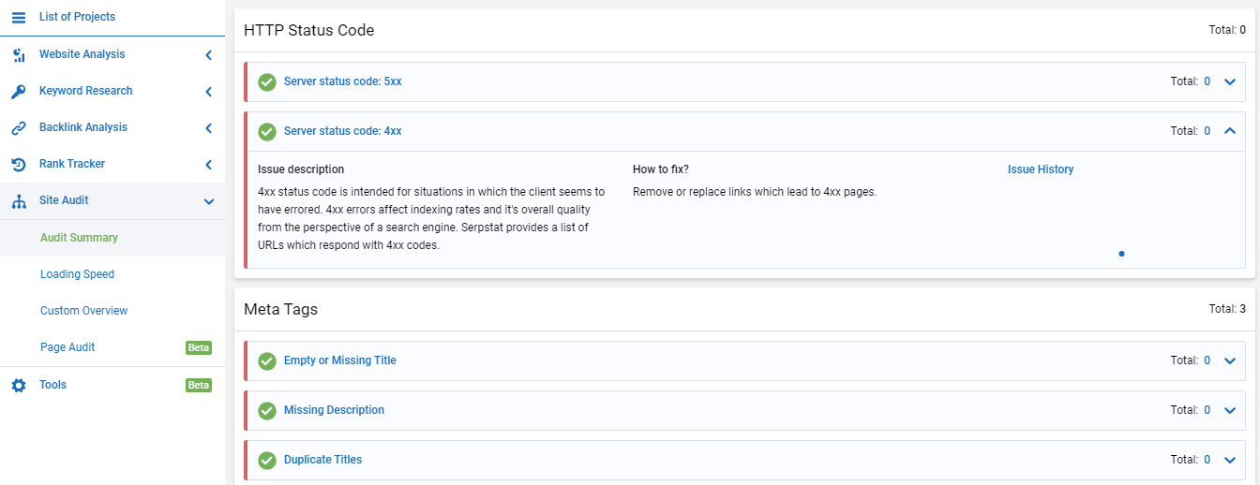Click the Meta Tags heading
Image resolution: width=1260 pixels, height=485 pixels.
tap(280, 309)
